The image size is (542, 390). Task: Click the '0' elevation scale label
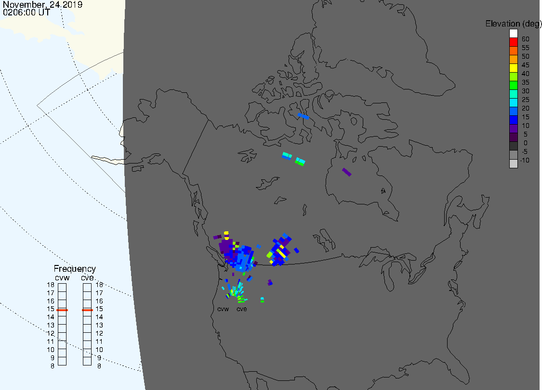[526, 143]
